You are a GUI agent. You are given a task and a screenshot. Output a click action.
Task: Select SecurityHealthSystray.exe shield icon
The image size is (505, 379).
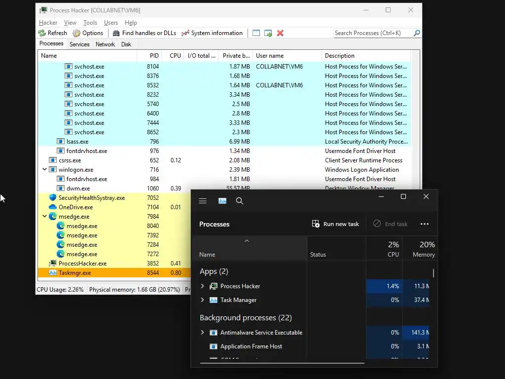52,197
